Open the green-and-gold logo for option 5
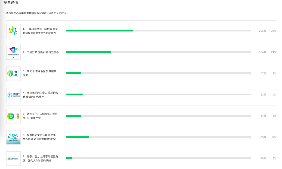Screen dimensions: 282x169 (x=14, y=116)
